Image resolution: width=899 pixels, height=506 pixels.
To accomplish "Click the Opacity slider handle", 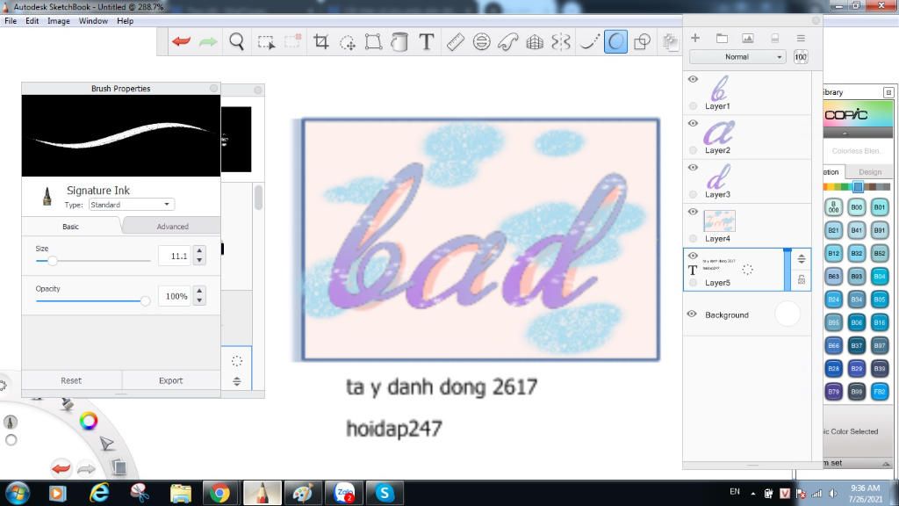I will point(145,300).
